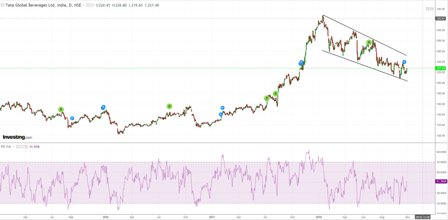
Task: Open RSI indicator settings gear icon
Action: pyautogui.click(x=21, y=147)
